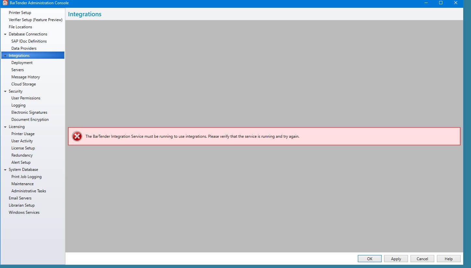View Printer Usage
Image resolution: width=471 pixels, height=268 pixels.
pyautogui.click(x=23, y=134)
